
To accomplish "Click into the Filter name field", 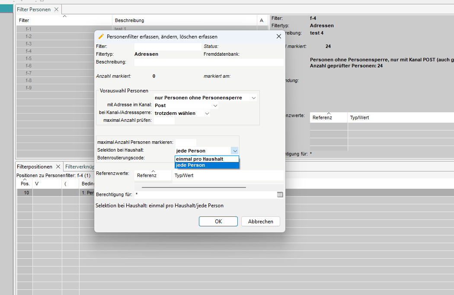I will 168,46.
